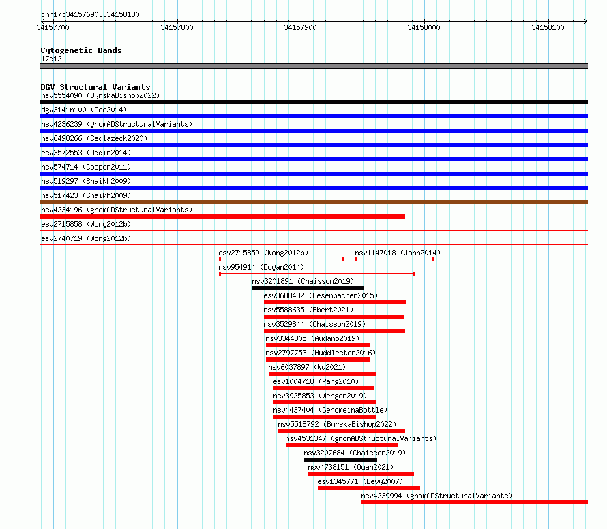The image size is (607, 529).
Task: Click the blue nsv6498266 variant bar
Action: 314,145
